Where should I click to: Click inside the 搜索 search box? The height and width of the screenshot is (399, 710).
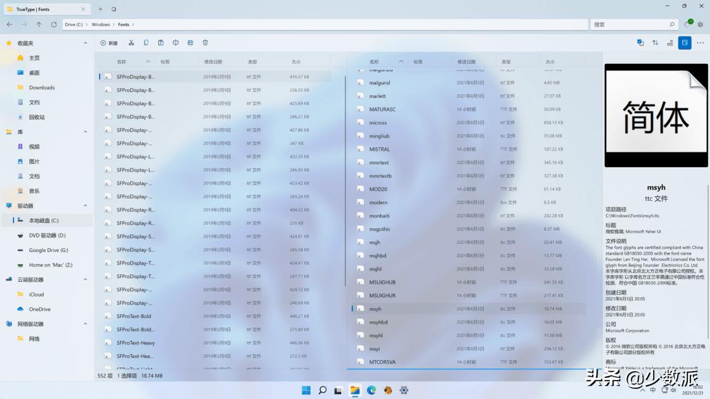634,24
